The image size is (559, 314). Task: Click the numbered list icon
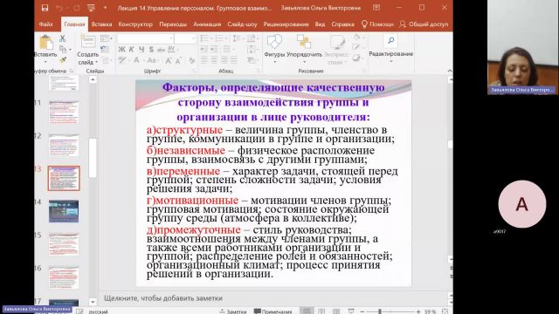click(x=220, y=38)
